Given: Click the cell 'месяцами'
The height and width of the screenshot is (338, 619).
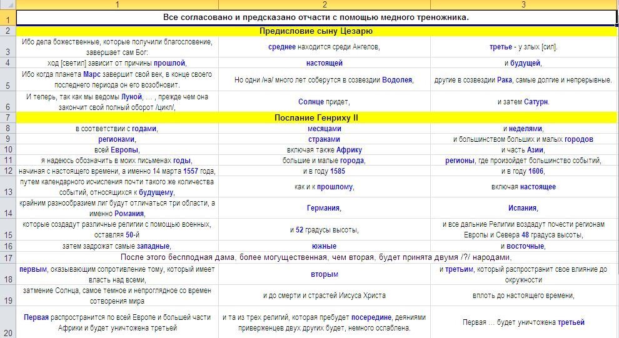Looking at the screenshot, I should (325, 129).
